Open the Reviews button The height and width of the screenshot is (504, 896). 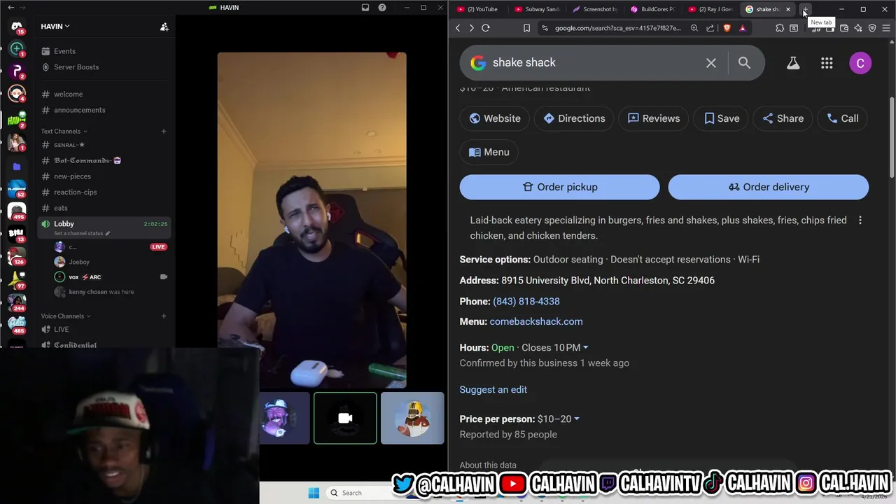[x=654, y=118]
